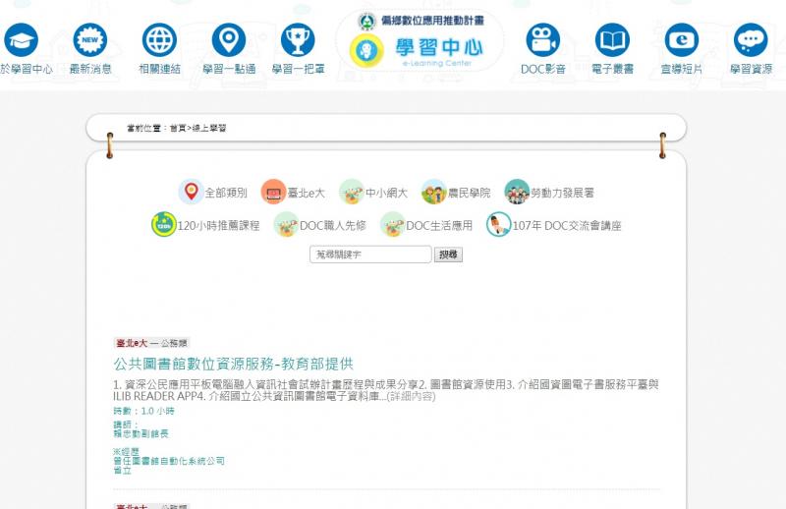Open the 學習資源 menu label

click(751, 69)
